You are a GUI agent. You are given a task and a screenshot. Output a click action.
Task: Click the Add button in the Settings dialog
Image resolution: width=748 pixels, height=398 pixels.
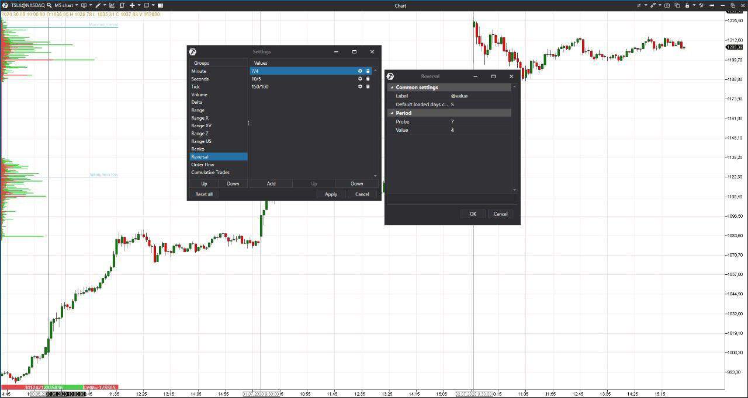pos(271,183)
